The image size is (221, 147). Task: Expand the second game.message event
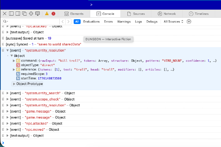(7, 117)
